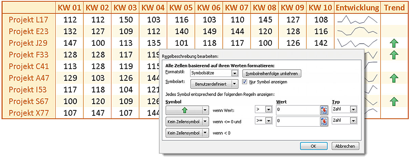Open the '>=' operator dropdown

tap(269, 121)
